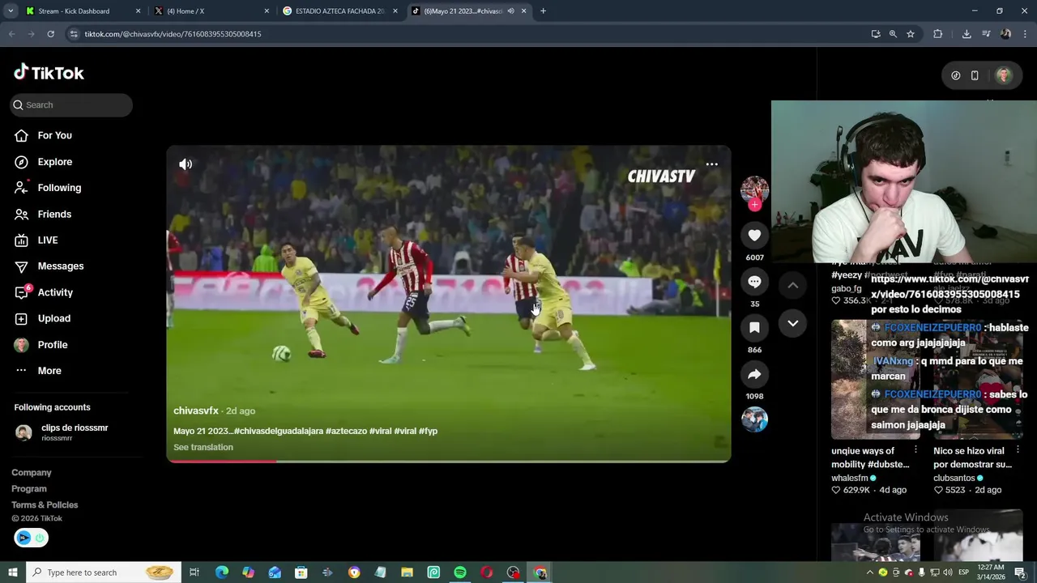Click the #fyp hashtag in caption
1037x583 pixels.
[x=428, y=432]
